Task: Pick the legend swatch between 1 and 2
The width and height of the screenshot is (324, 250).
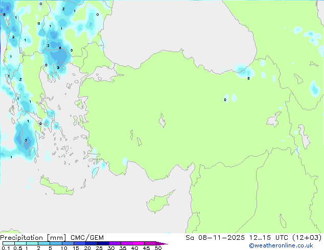Action: [32, 243]
